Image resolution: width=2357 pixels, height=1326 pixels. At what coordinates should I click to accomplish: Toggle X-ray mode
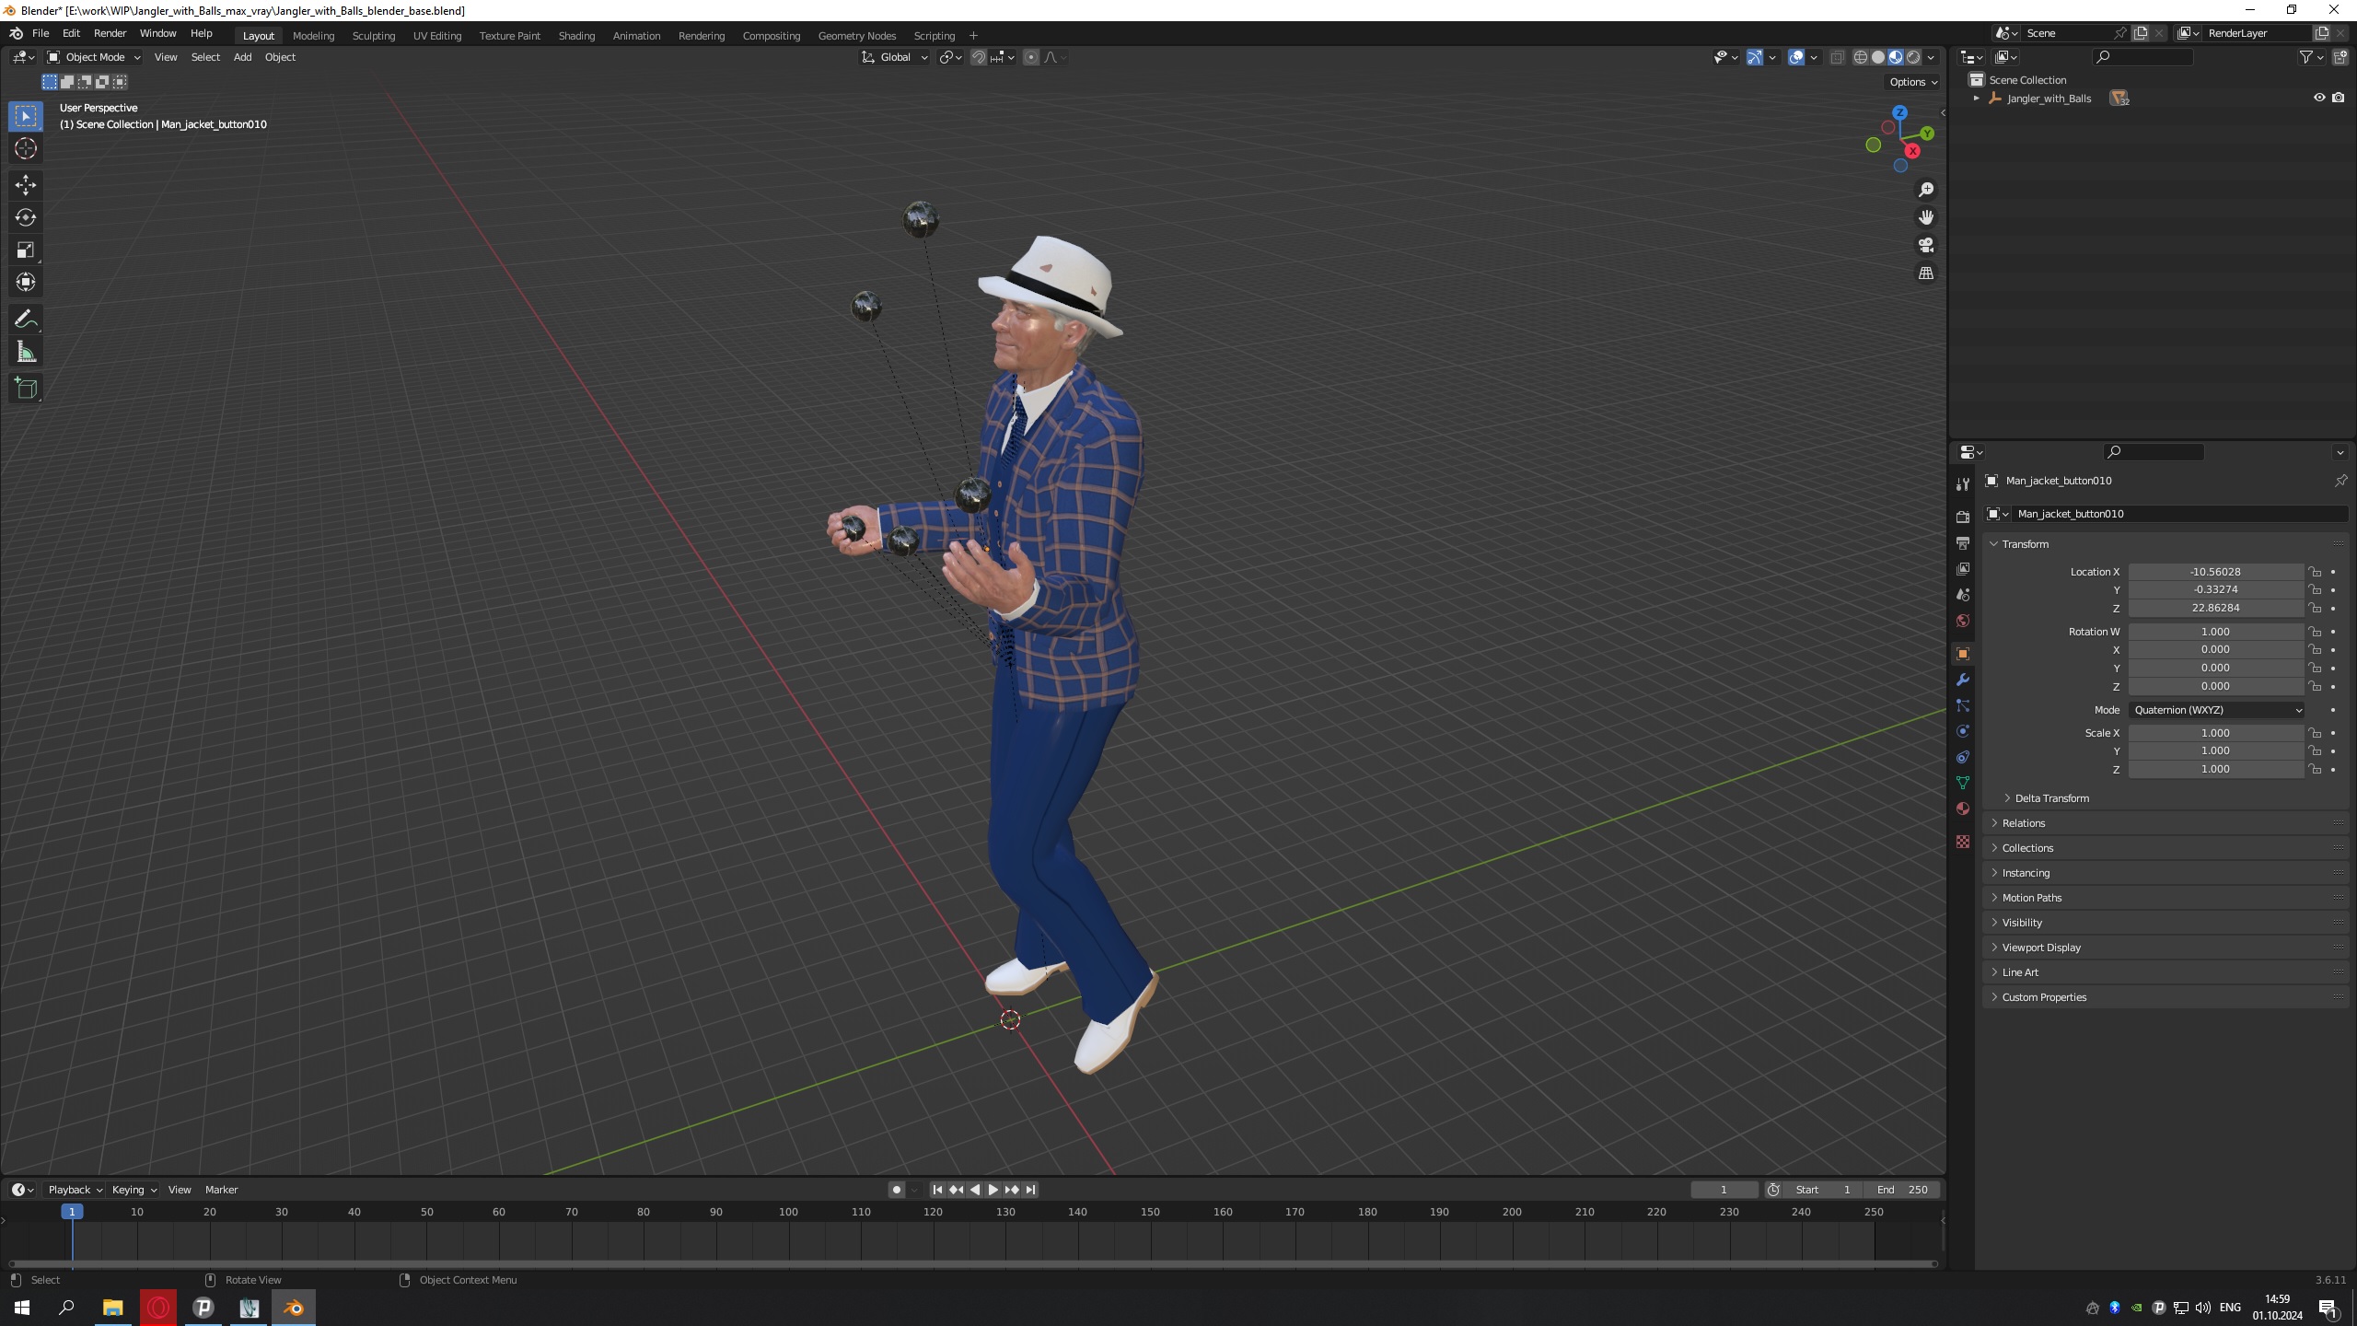[1837, 57]
